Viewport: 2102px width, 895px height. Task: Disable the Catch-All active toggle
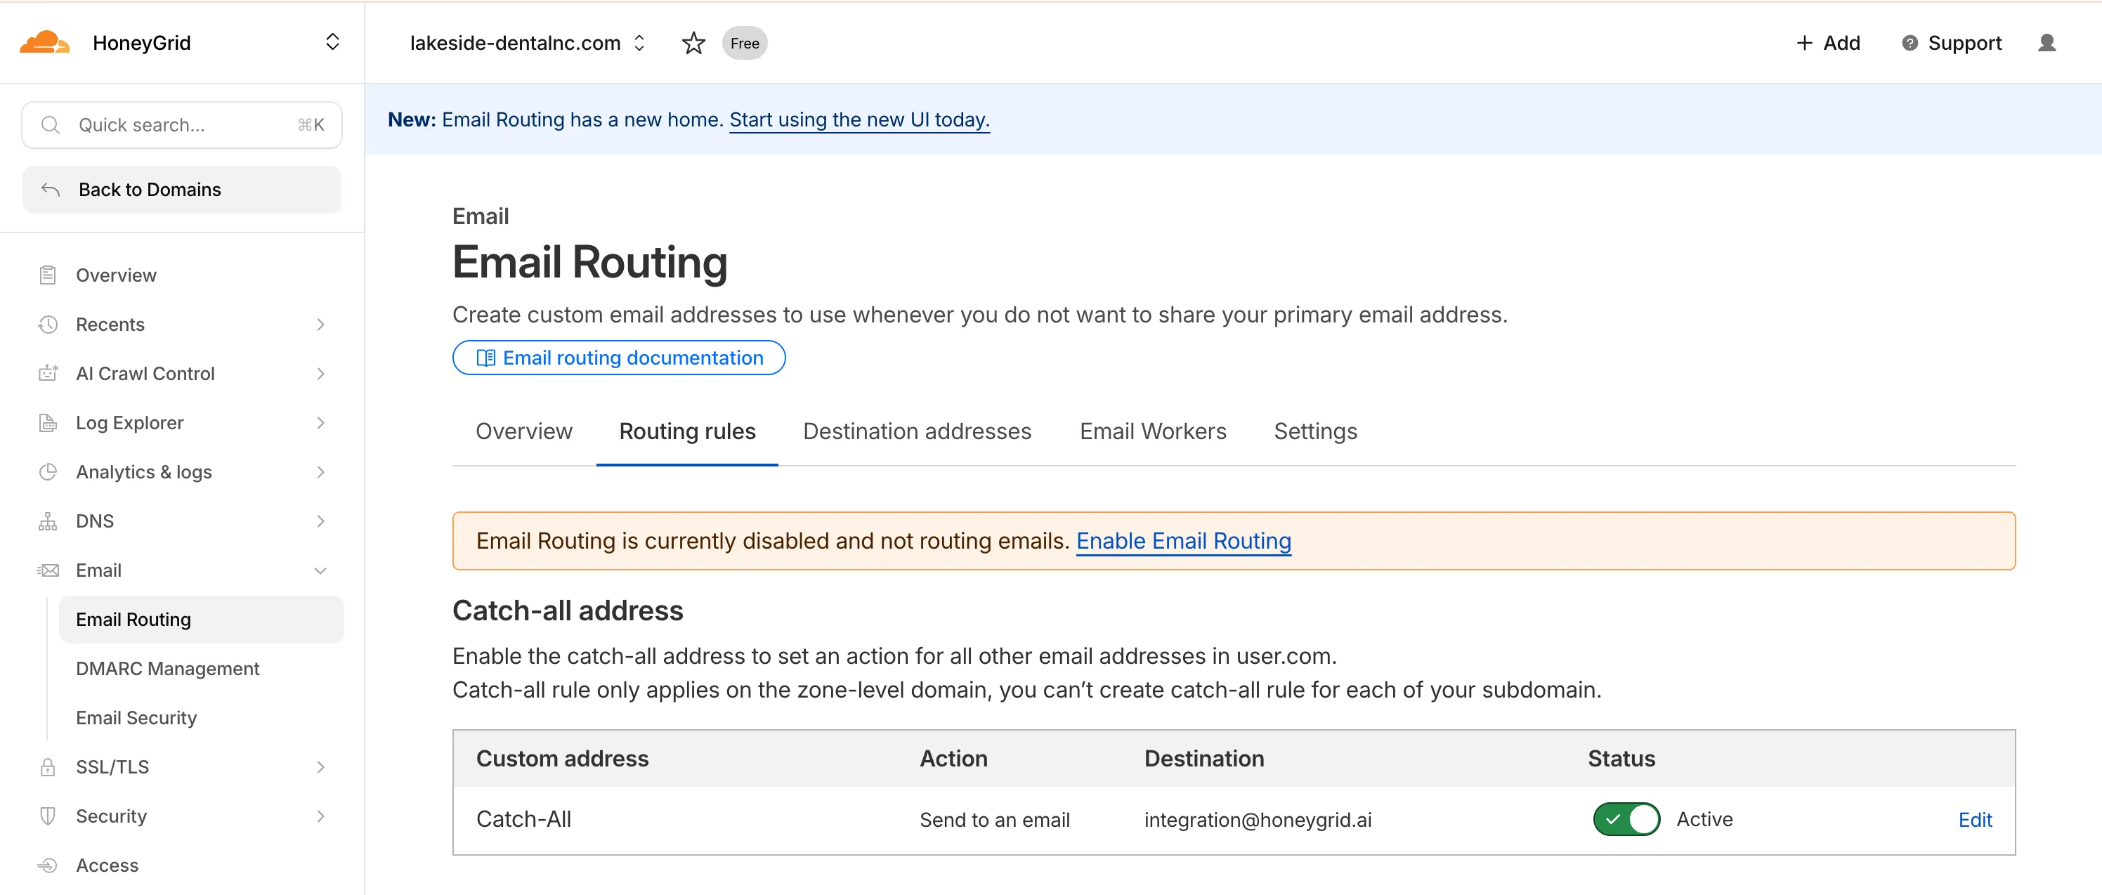click(x=1626, y=819)
